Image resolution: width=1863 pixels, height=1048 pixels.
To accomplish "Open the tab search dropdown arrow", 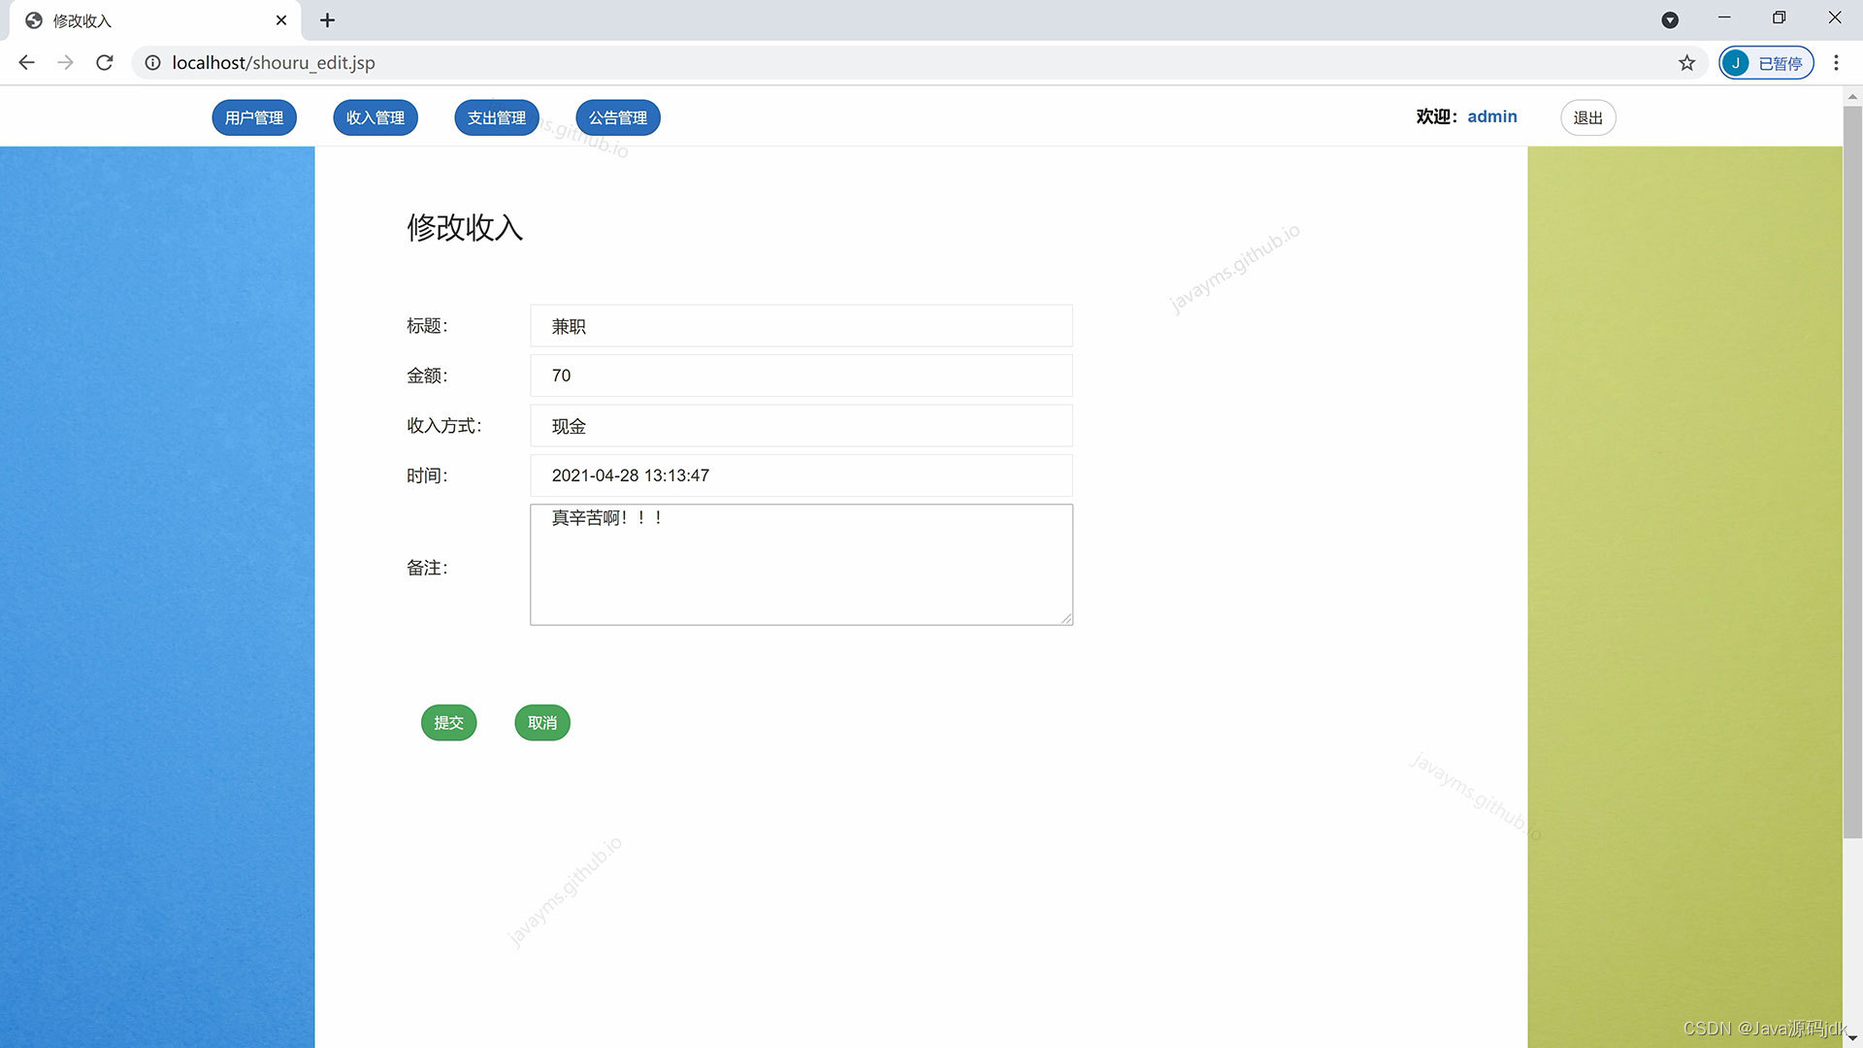I will coord(1670,19).
